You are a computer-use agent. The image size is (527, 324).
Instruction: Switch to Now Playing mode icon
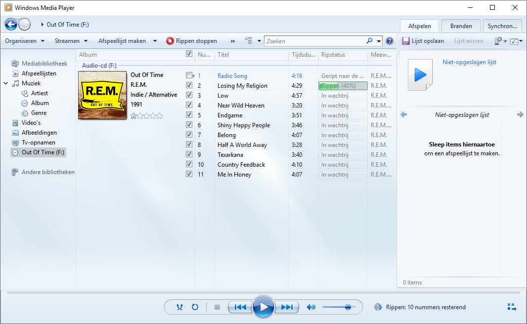point(512,307)
